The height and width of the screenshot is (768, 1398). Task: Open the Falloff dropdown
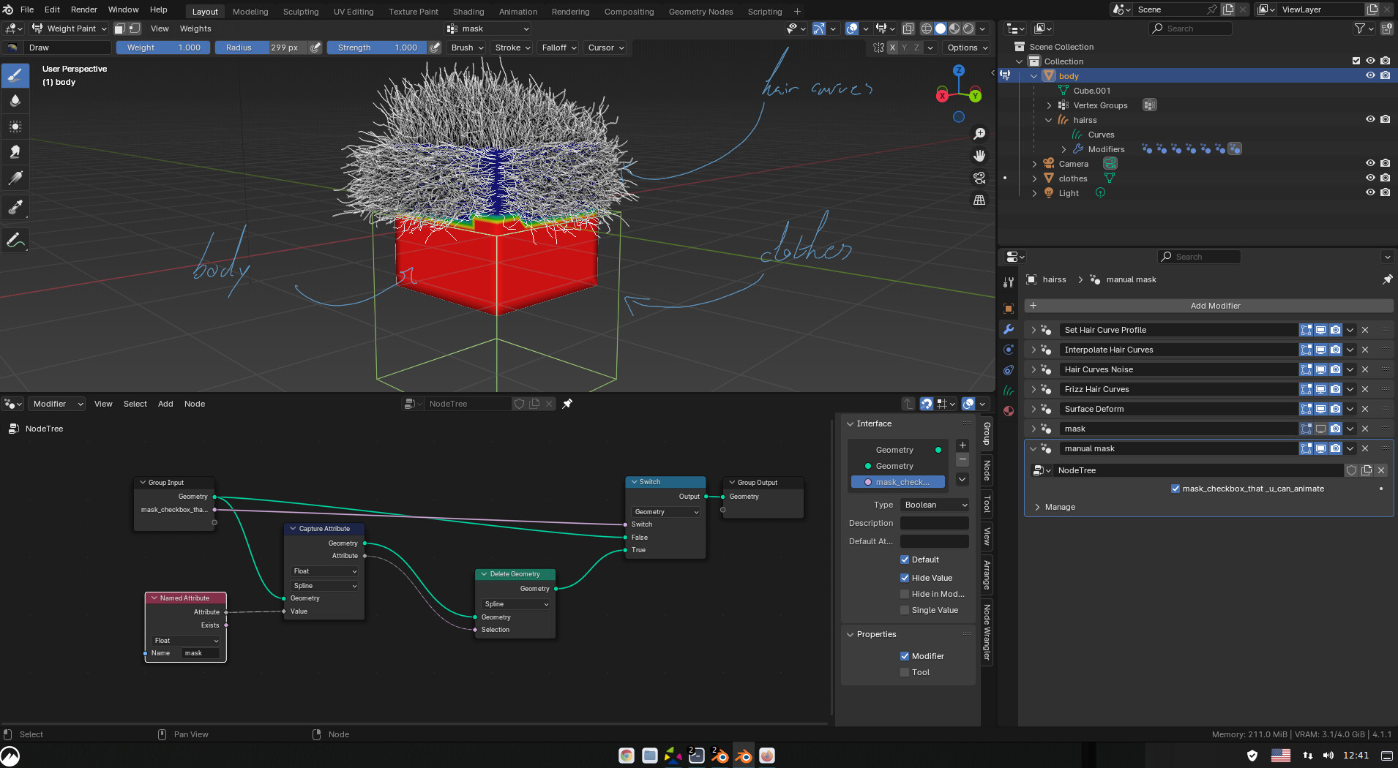tap(559, 48)
